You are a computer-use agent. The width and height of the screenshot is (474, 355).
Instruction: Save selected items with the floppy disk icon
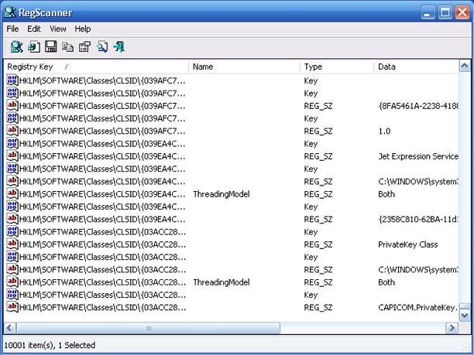click(x=51, y=46)
